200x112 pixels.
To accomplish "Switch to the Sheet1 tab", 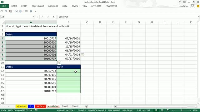I will (75, 106).
